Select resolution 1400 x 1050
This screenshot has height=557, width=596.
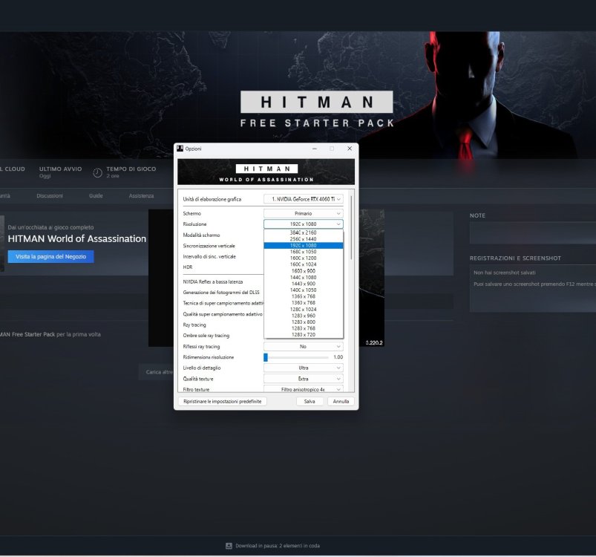(304, 290)
